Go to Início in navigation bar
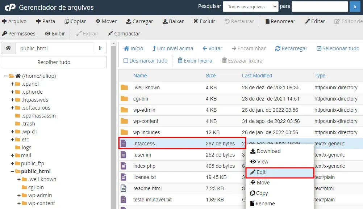Viewport: 363px width, 209px height. 133,48
